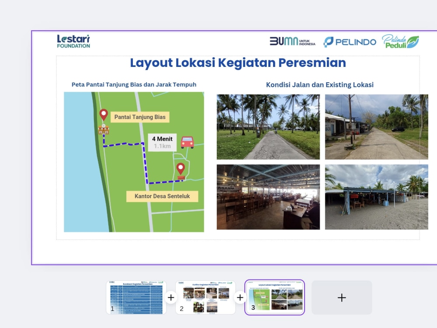Select heading Kondisi Jalan dan Existing Lokasi
The height and width of the screenshot is (328, 437).
[x=320, y=85]
